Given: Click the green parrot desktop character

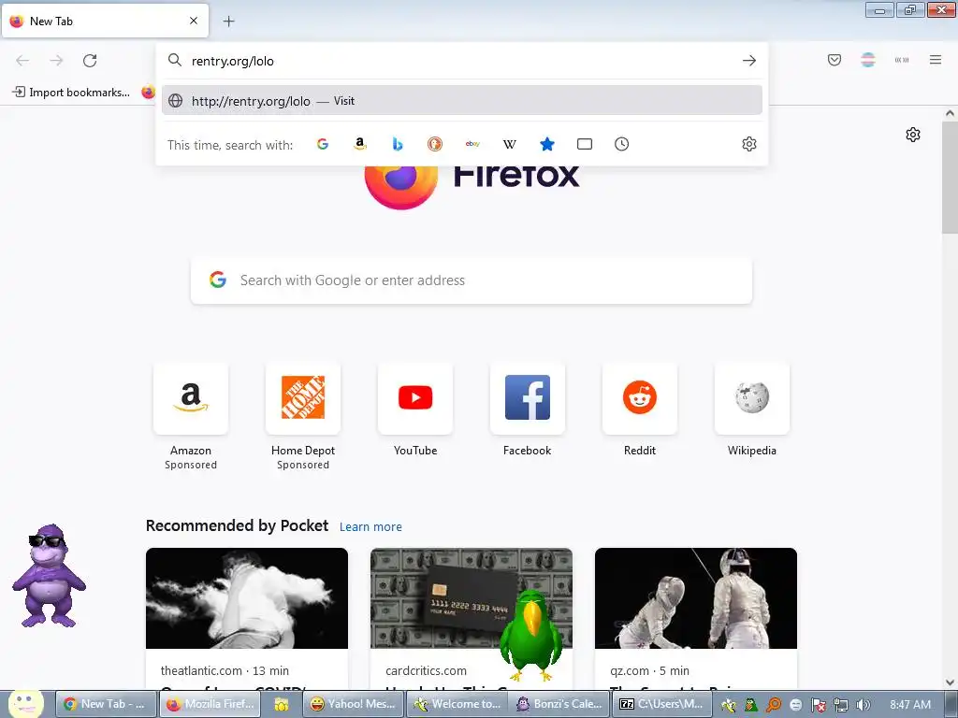Looking at the screenshot, I should point(531,636).
